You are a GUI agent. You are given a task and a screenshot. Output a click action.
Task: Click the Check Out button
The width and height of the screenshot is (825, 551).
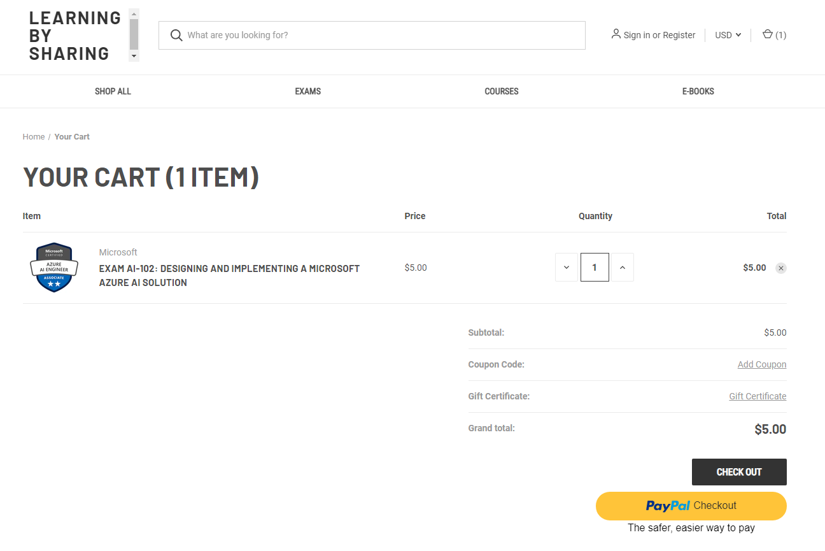pyautogui.click(x=739, y=472)
